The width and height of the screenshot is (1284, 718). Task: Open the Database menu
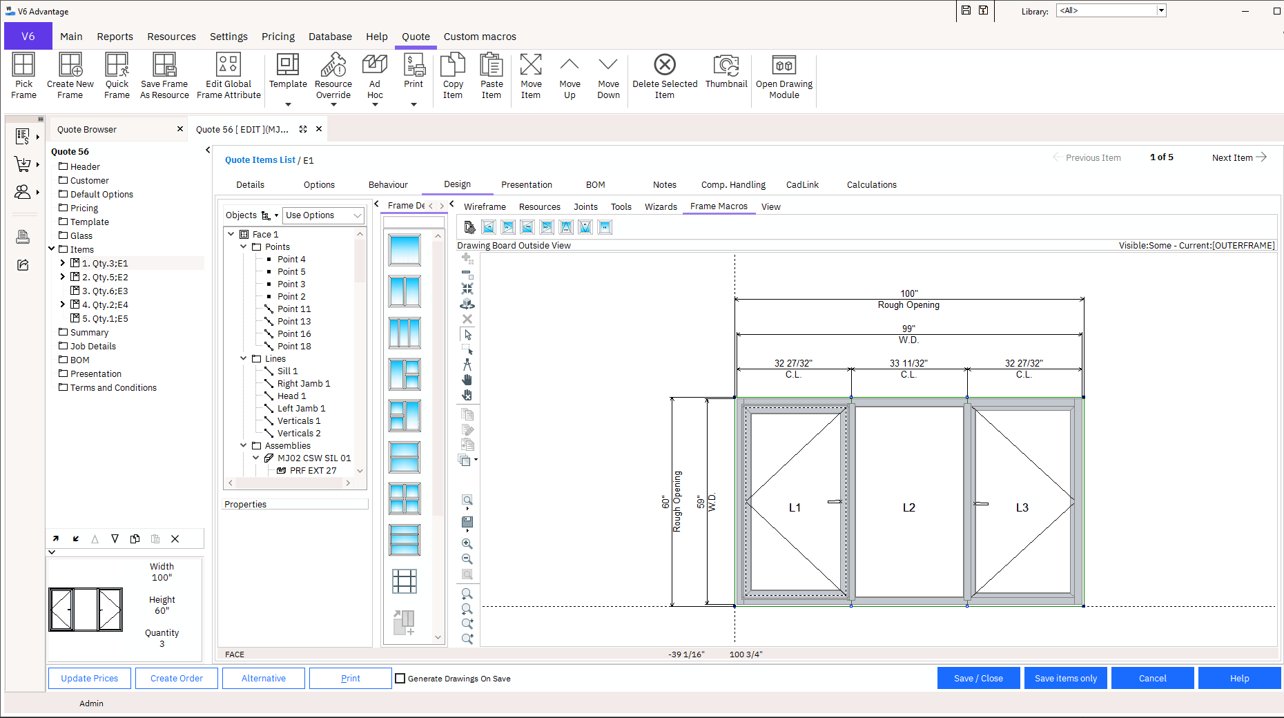point(330,37)
